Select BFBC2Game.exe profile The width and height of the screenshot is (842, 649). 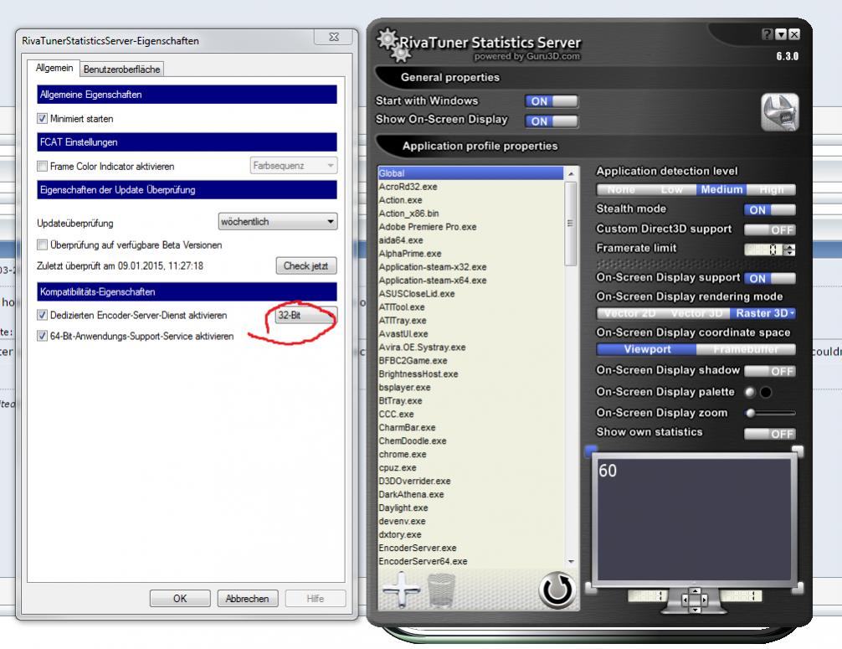tap(470, 360)
